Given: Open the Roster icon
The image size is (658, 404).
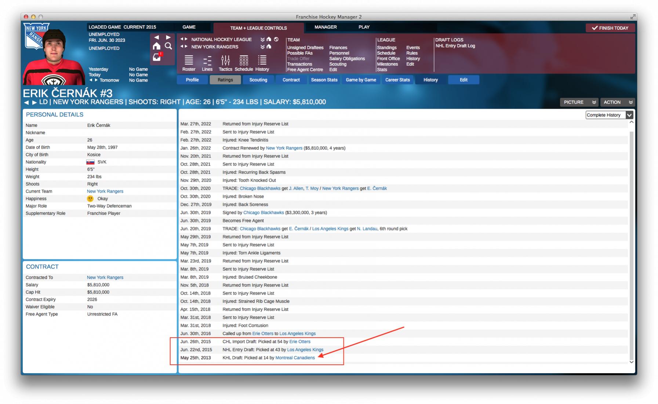Looking at the screenshot, I should click(x=189, y=61).
